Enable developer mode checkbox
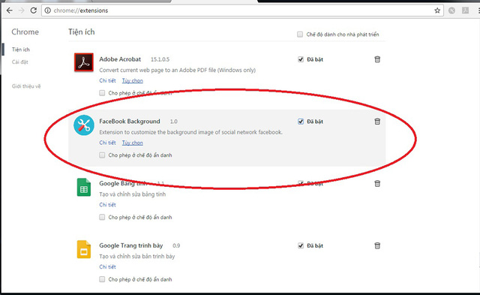This screenshot has height=295, width=480. coord(300,34)
